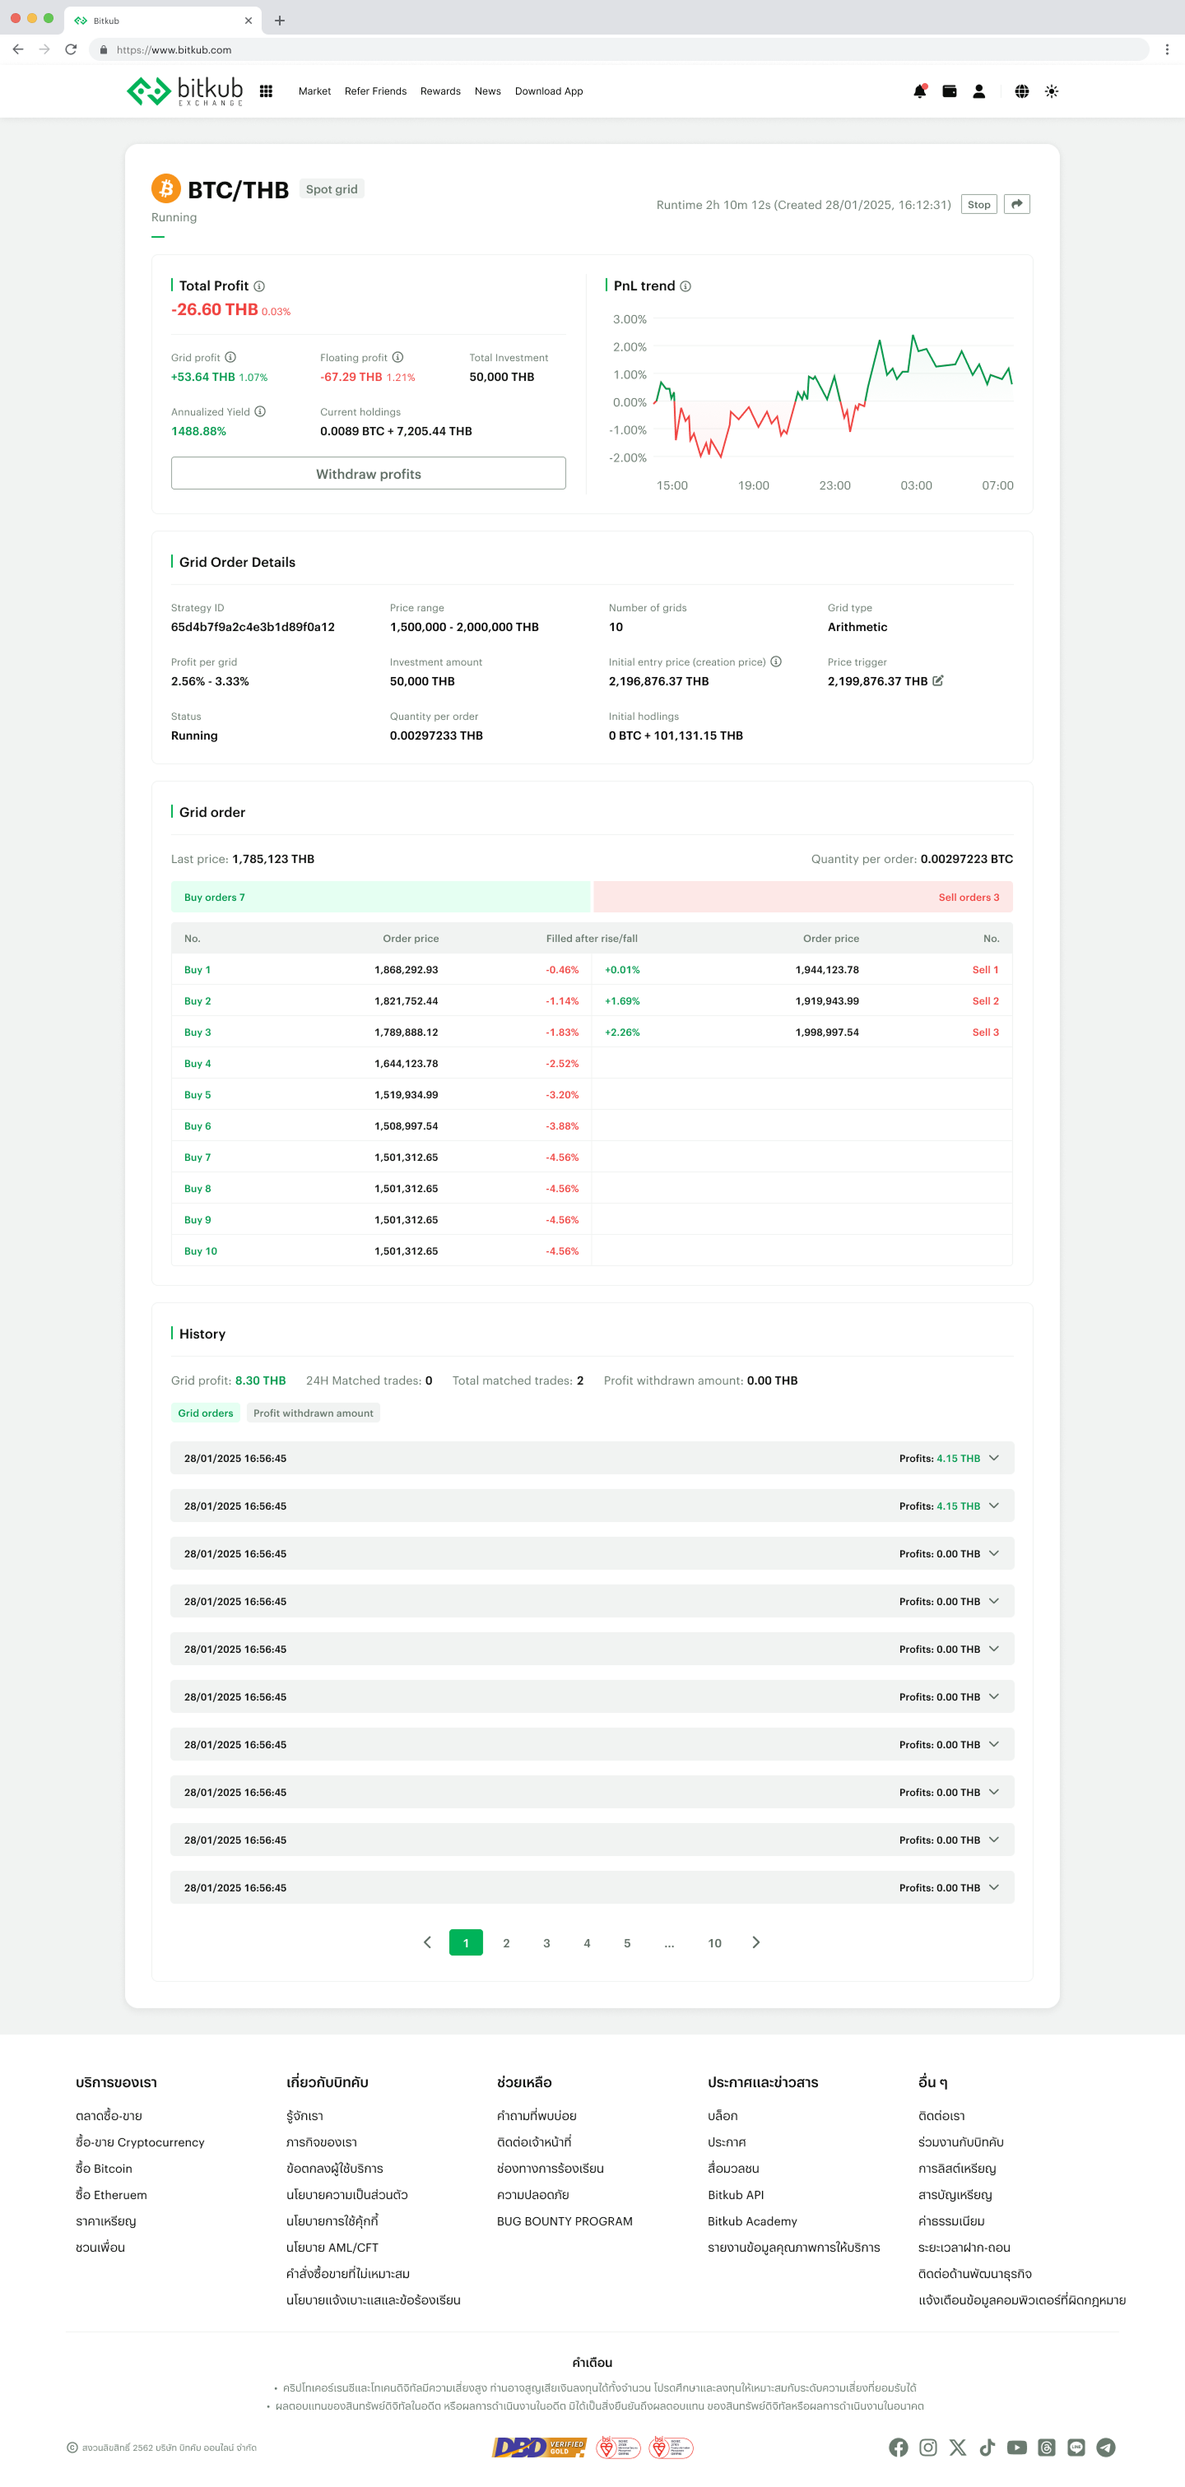Toggle the light/dark theme sun icon
The height and width of the screenshot is (2487, 1185).
click(x=1052, y=90)
